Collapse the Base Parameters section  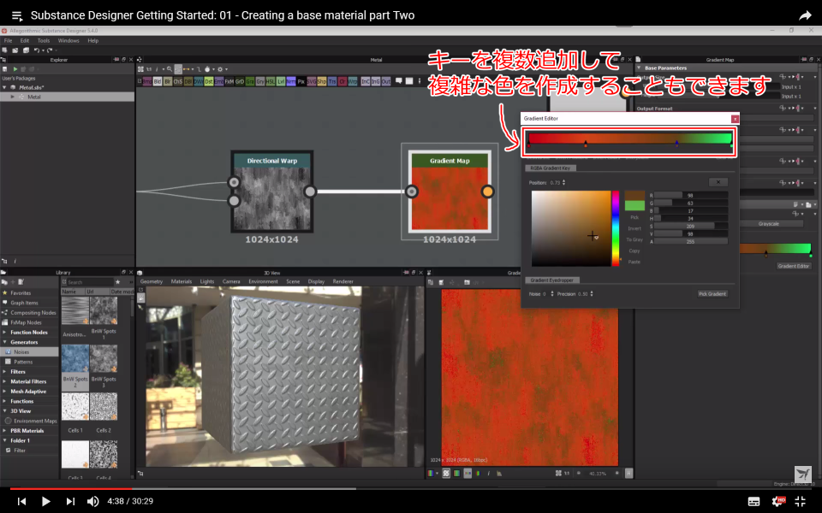pyautogui.click(x=639, y=68)
